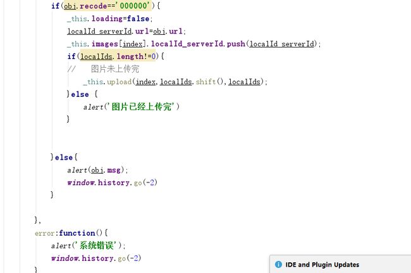The image size is (411, 273).
Task: Select the localId_serverId.url assignment line
Action: tap(126, 31)
